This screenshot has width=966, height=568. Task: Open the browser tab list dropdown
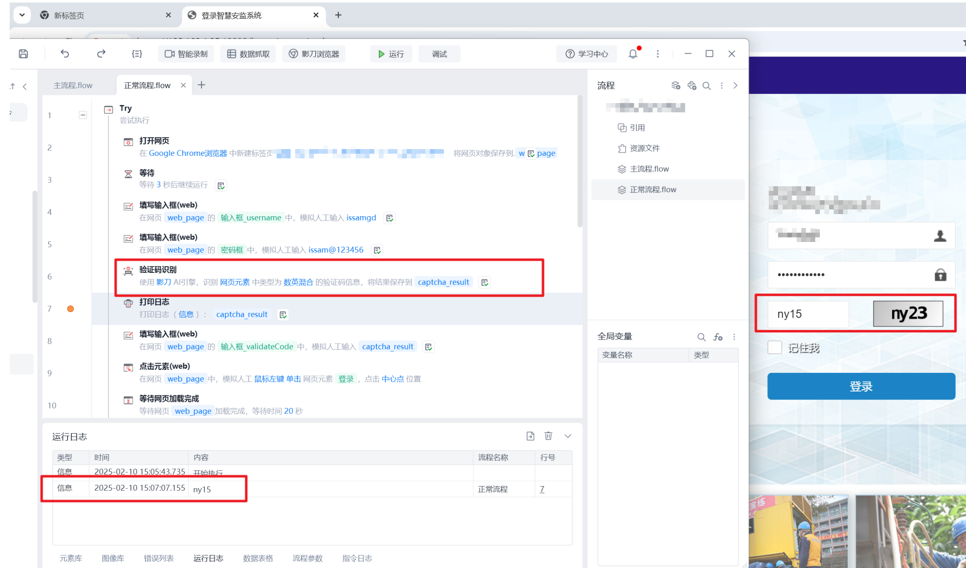[x=22, y=15]
